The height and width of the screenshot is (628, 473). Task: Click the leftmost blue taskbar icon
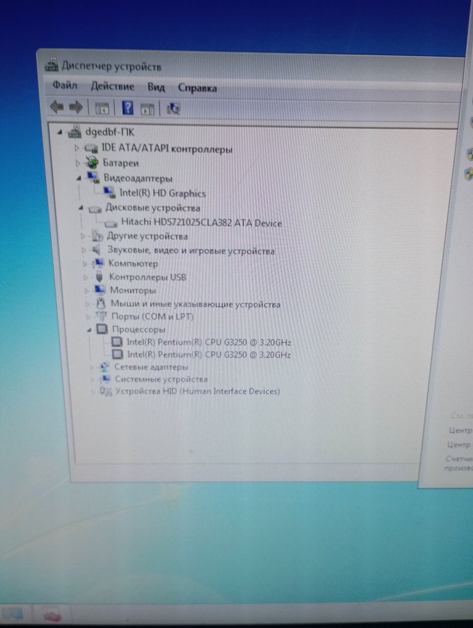(x=12, y=614)
